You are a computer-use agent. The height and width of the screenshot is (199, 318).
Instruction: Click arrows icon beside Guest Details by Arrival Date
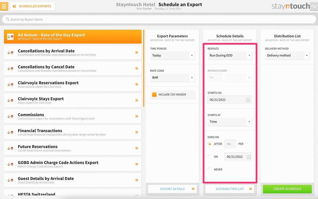[10, 180]
